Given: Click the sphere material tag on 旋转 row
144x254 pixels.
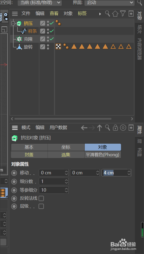Looking at the screenshot, I should point(66,46).
